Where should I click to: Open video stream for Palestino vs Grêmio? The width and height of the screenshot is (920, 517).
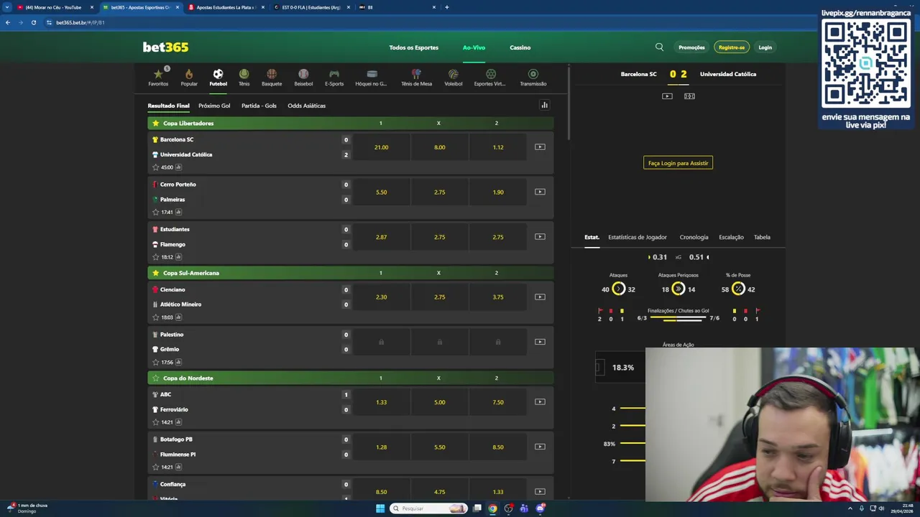click(x=540, y=342)
